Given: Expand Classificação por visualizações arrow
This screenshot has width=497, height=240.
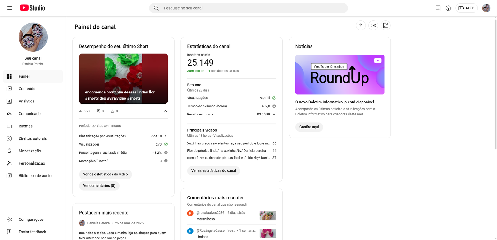Looking at the screenshot, I should pyautogui.click(x=166, y=136).
